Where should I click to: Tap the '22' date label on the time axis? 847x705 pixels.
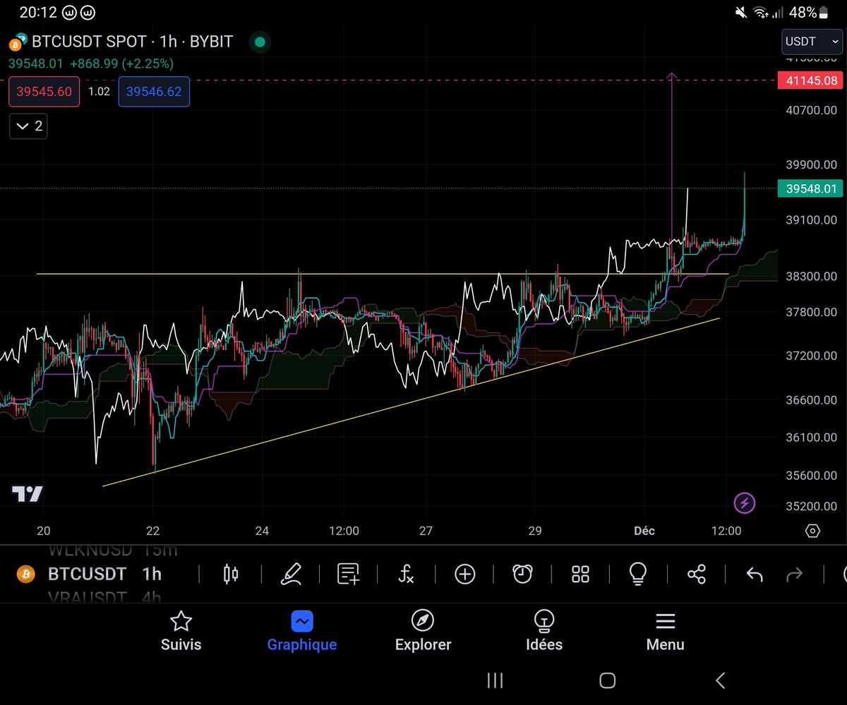coord(153,531)
